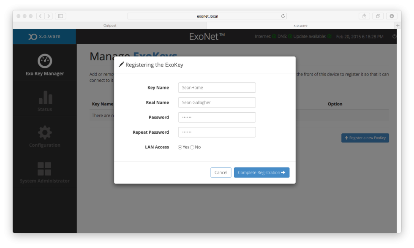The height and width of the screenshot is (248, 414).
Task: Open Safari's Share menu
Action: (x=364, y=16)
